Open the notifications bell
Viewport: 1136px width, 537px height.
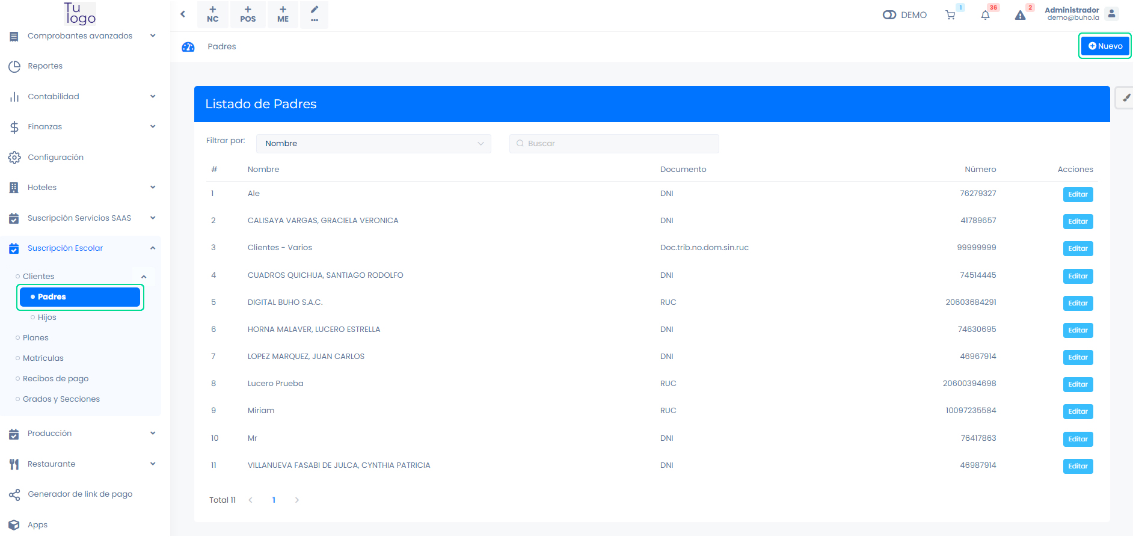[x=985, y=15]
